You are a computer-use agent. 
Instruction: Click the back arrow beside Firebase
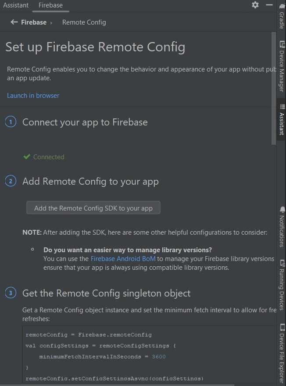tap(14, 22)
